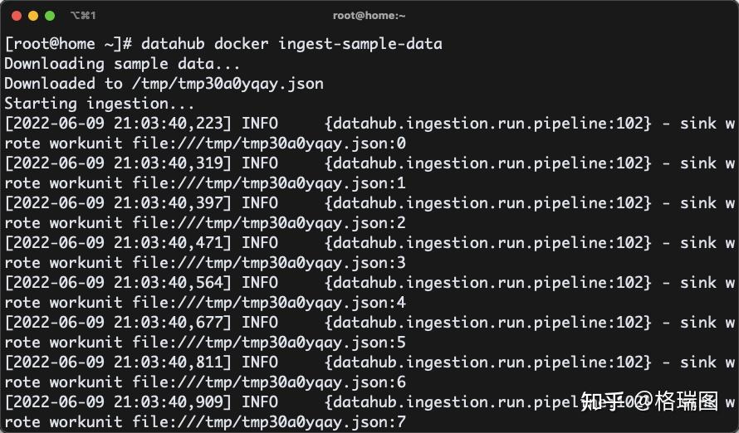Click the log timestamp ending 40,677
This screenshot has height=433, width=739.
(x=119, y=323)
